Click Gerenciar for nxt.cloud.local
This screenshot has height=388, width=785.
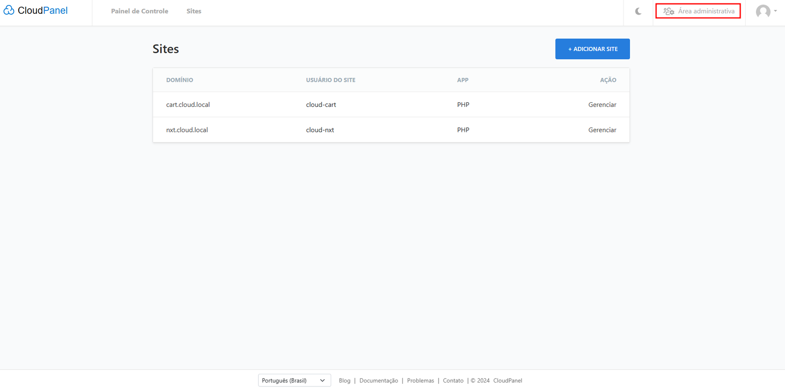[x=602, y=130]
